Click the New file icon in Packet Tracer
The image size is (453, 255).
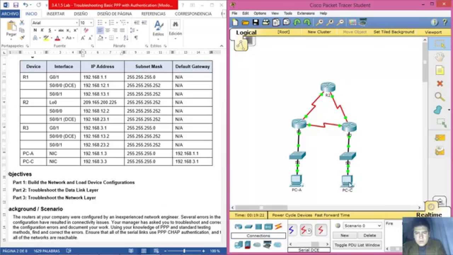[x=235, y=22]
